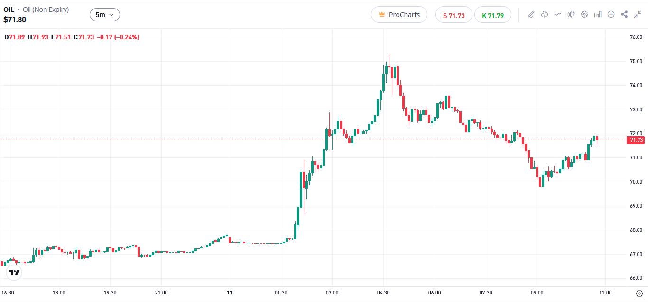648x303 pixels.
Task: Click the cloud download icon
Action: pyautogui.click(x=545, y=14)
